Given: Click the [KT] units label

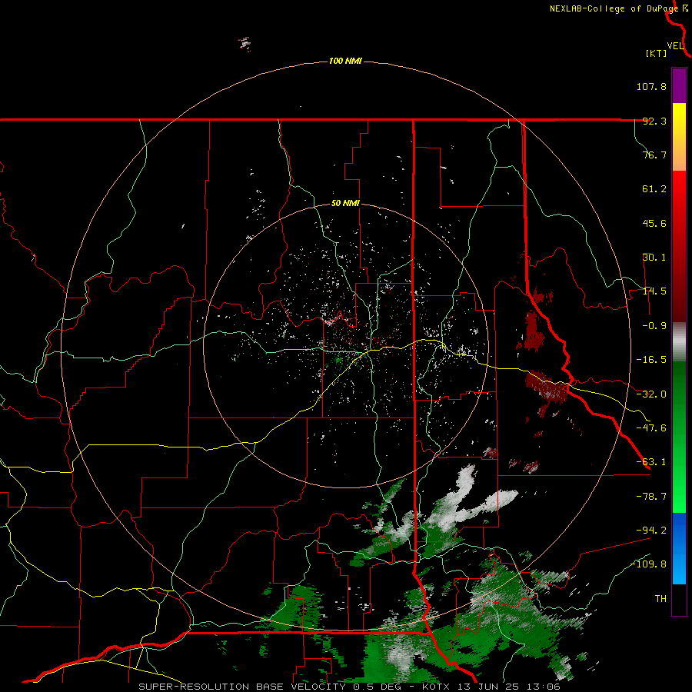Looking at the screenshot, I should [657, 53].
